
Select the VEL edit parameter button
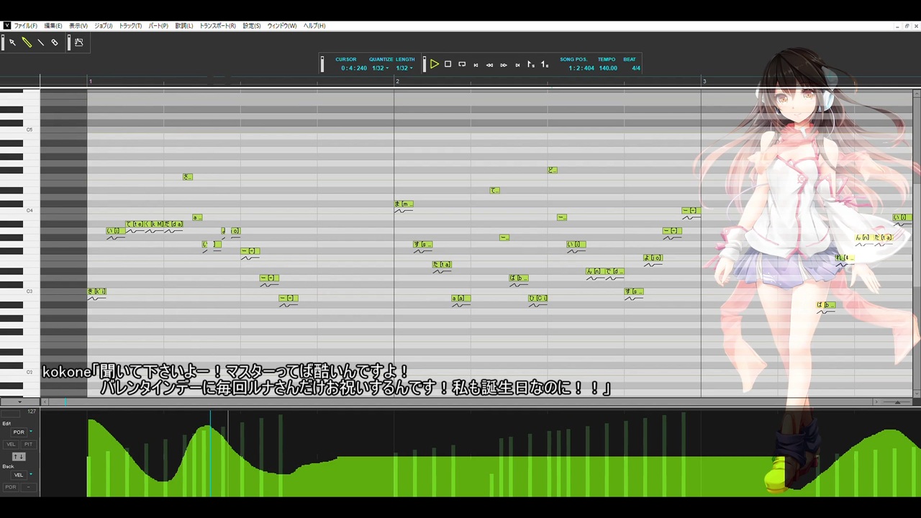(11, 445)
